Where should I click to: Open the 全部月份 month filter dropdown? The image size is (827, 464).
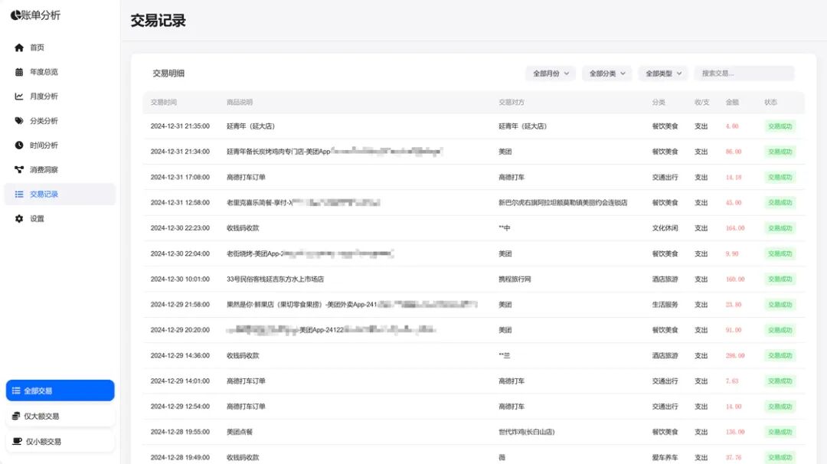coord(551,74)
